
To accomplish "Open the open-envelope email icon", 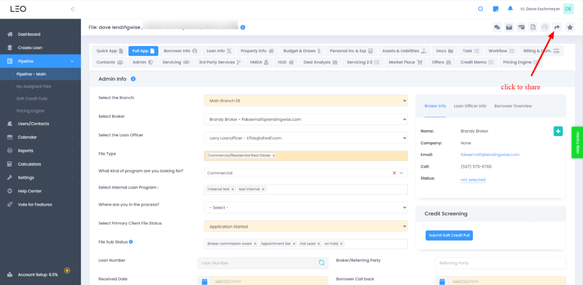I will click(509, 27).
